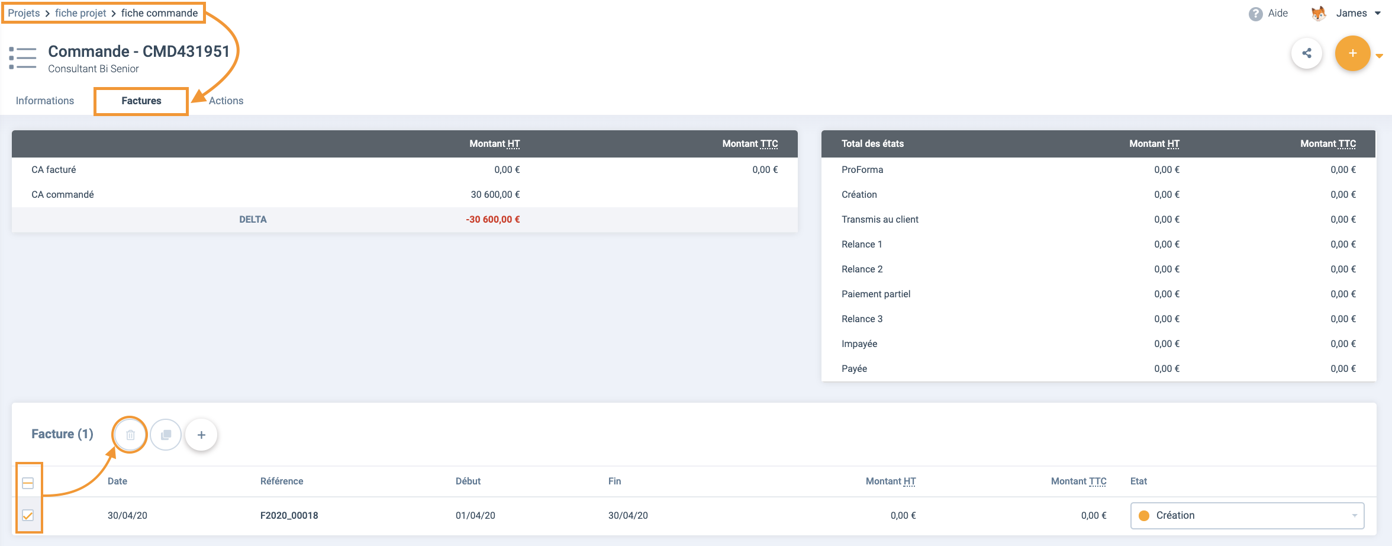Go to fiche projet breadcrumb link
This screenshot has height=546, width=1392.
click(80, 13)
